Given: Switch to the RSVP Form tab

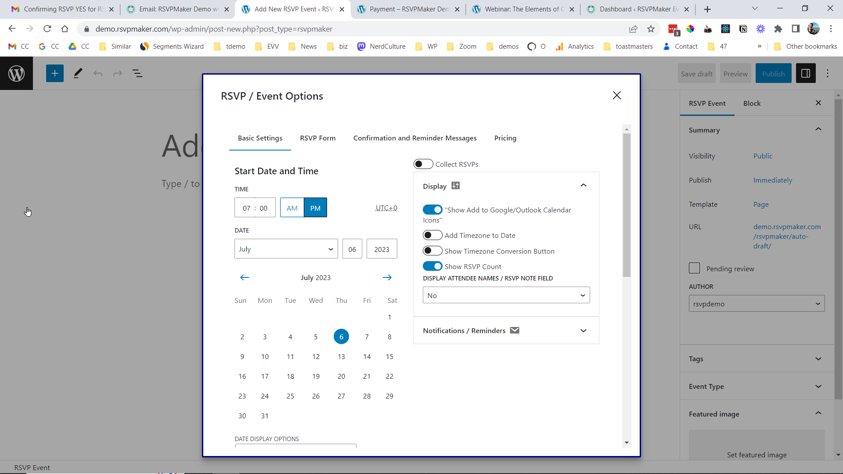Looking at the screenshot, I should pos(318,138).
